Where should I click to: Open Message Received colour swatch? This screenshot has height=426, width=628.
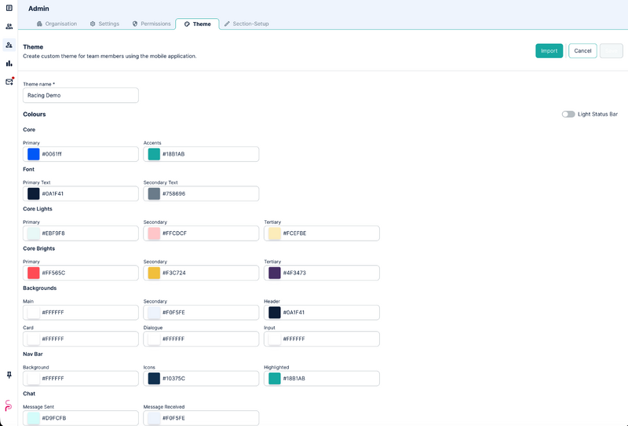(x=154, y=418)
